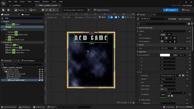Open DPI scale settings gear

(x=133, y=103)
